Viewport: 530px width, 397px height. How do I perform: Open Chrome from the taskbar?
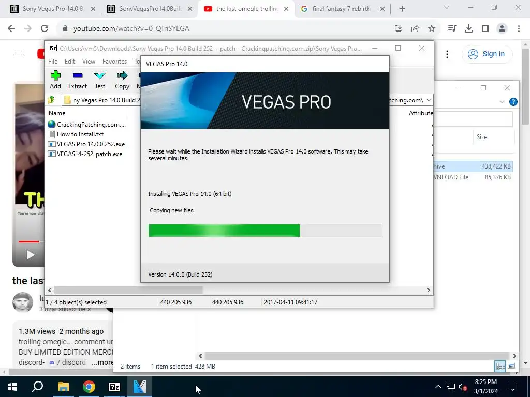click(89, 387)
